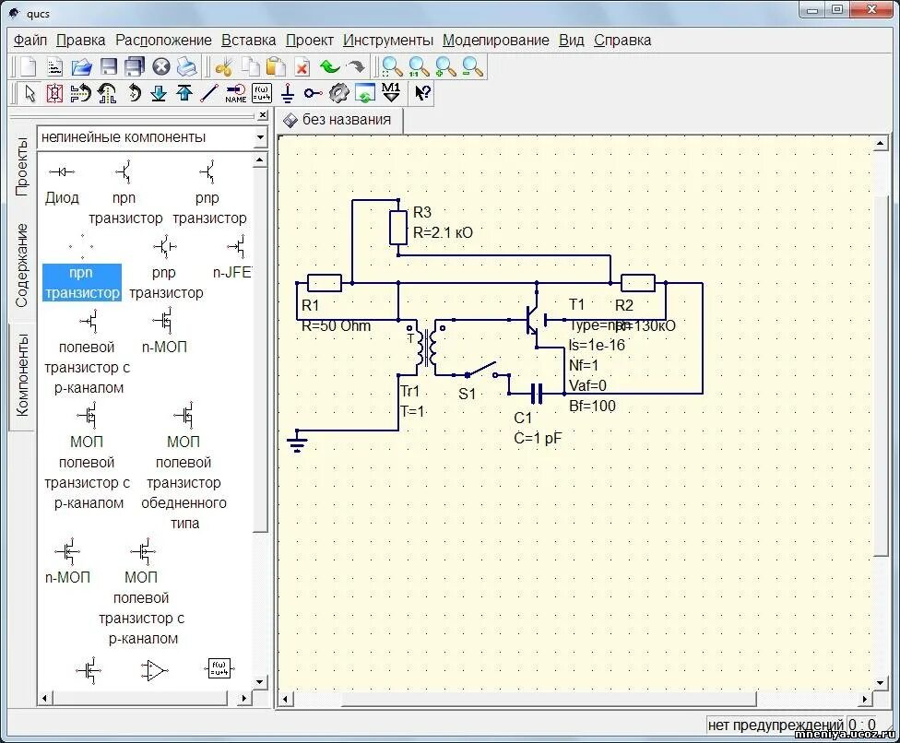This screenshot has width=900, height=743.
Task: Select capacitor C1 in the schematic
Action: coord(538,392)
